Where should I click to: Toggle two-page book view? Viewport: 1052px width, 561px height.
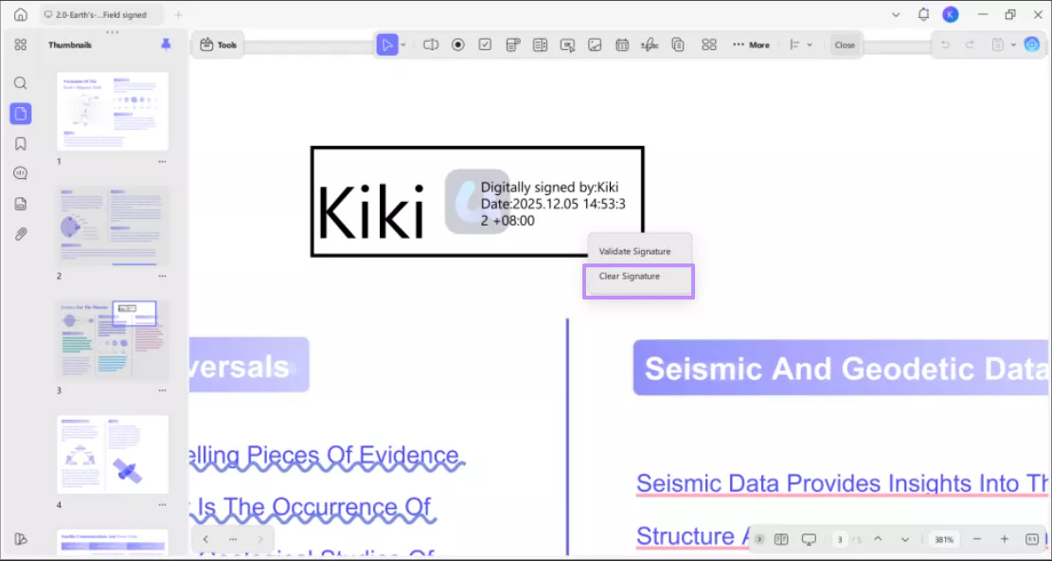click(x=781, y=538)
